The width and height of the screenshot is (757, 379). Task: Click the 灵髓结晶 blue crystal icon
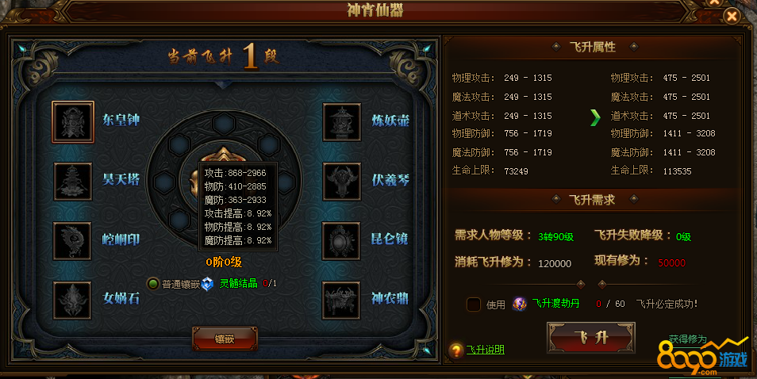[208, 284]
